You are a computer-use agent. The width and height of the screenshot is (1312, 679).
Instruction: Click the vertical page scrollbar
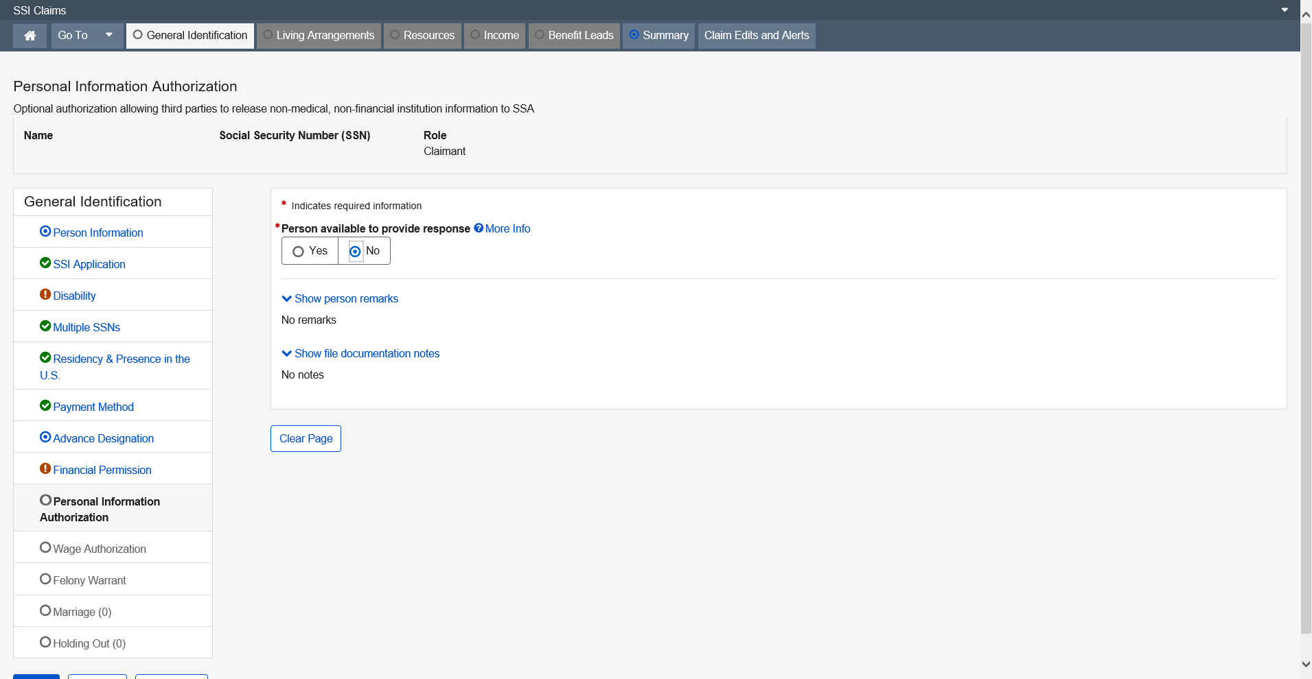1306,329
